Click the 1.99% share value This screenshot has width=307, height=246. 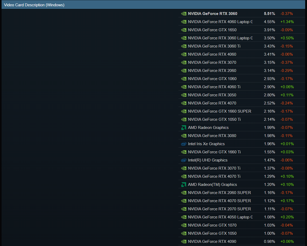pos(269,128)
